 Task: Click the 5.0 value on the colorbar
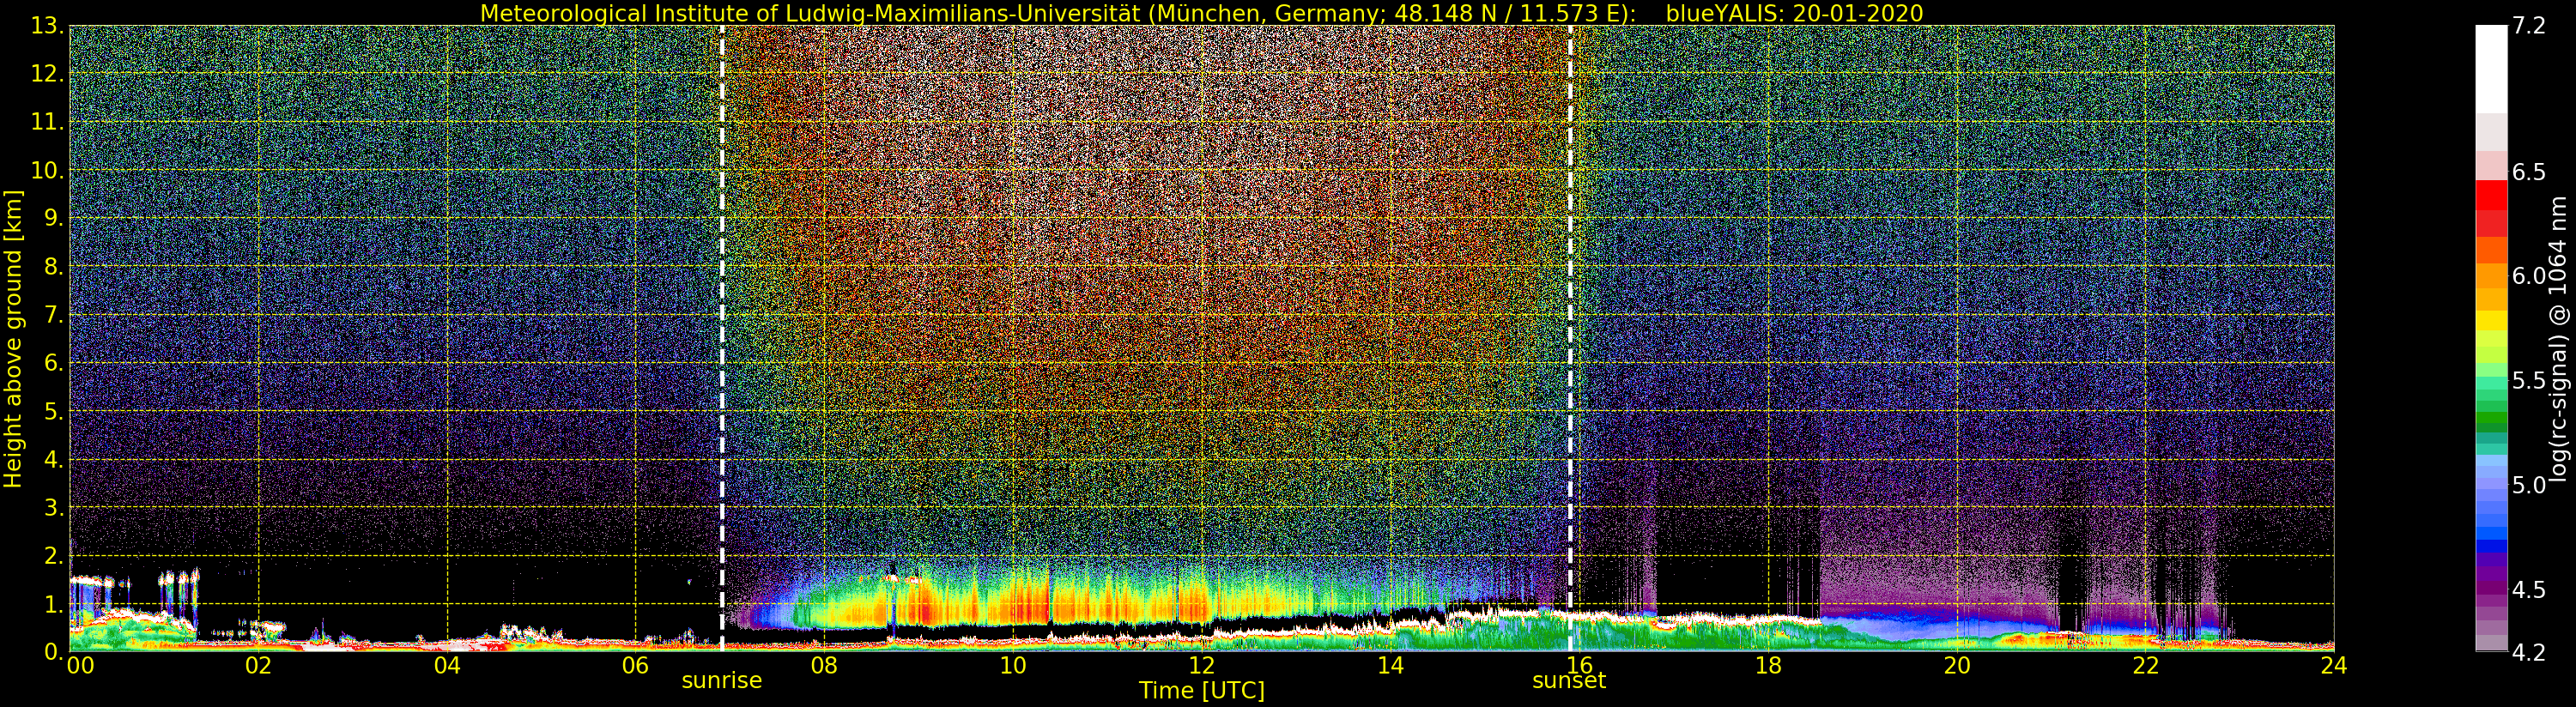click(x=2529, y=485)
